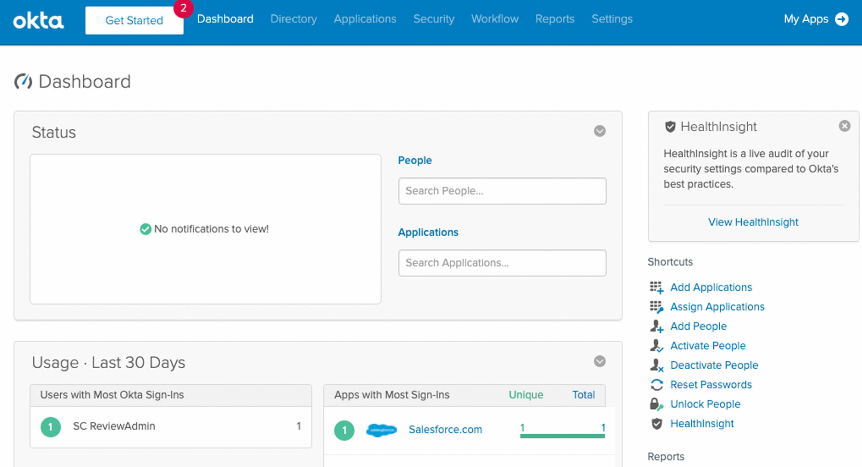The height and width of the screenshot is (467, 862).
Task: Click the Unlock People padlock icon
Action: coord(656,404)
